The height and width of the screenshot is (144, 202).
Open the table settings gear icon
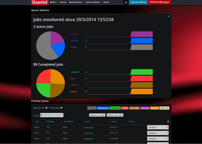[168, 122]
